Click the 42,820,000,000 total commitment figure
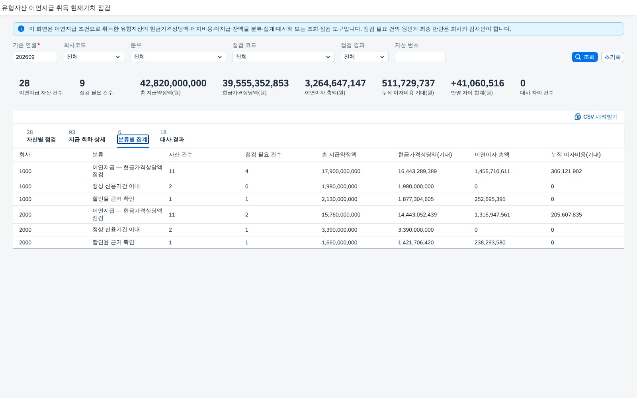637x398 pixels. pyautogui.click(x=173, y=83)
